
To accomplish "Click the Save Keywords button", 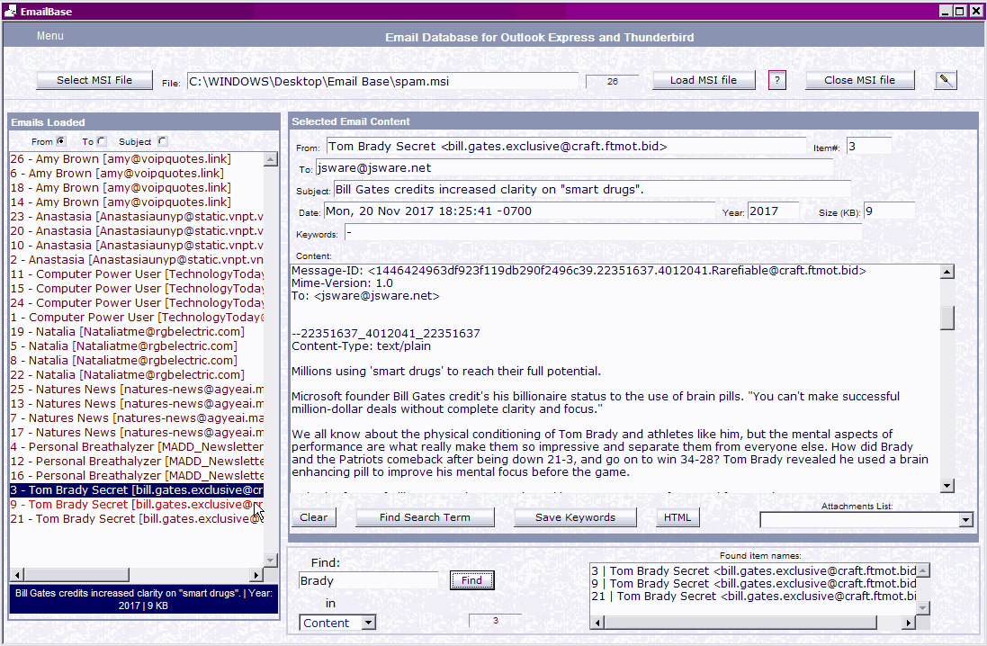I will pos(575,517).
